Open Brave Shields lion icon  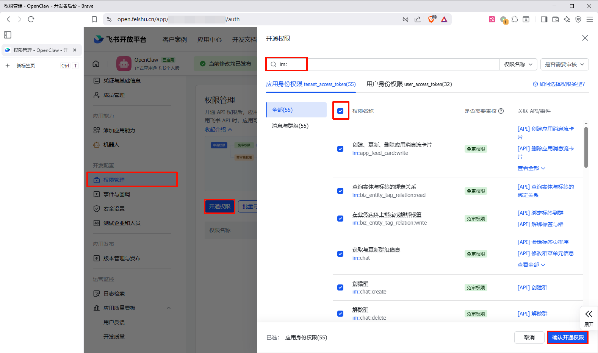tap(431, 19)
